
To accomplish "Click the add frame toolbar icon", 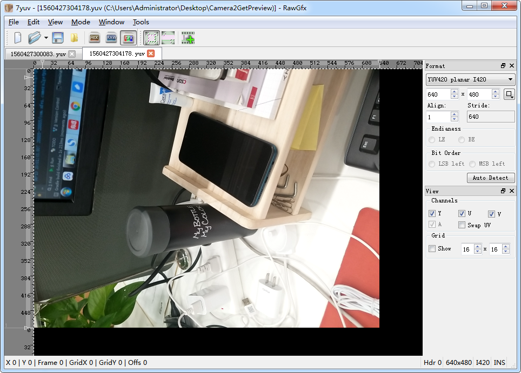I will pyautogui.click(x=188, y=38).
